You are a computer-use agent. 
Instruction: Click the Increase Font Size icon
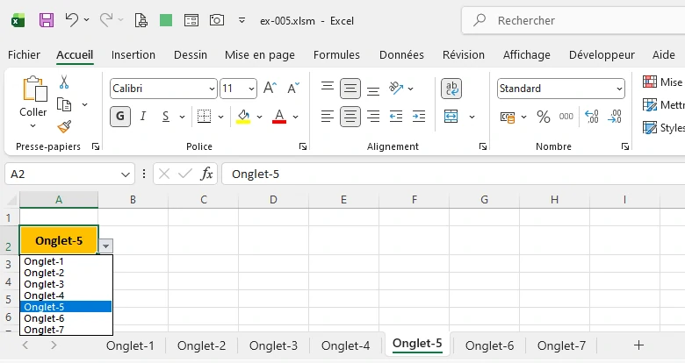click(x=270, y=89)
